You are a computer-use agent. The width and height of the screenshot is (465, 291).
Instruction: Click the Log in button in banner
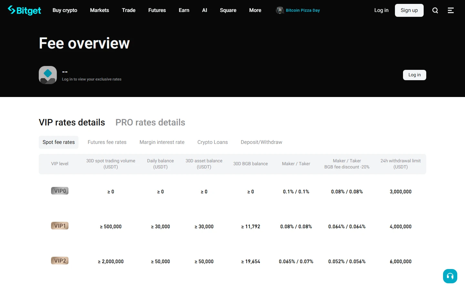pyautogui.click(x=415, y=75)
